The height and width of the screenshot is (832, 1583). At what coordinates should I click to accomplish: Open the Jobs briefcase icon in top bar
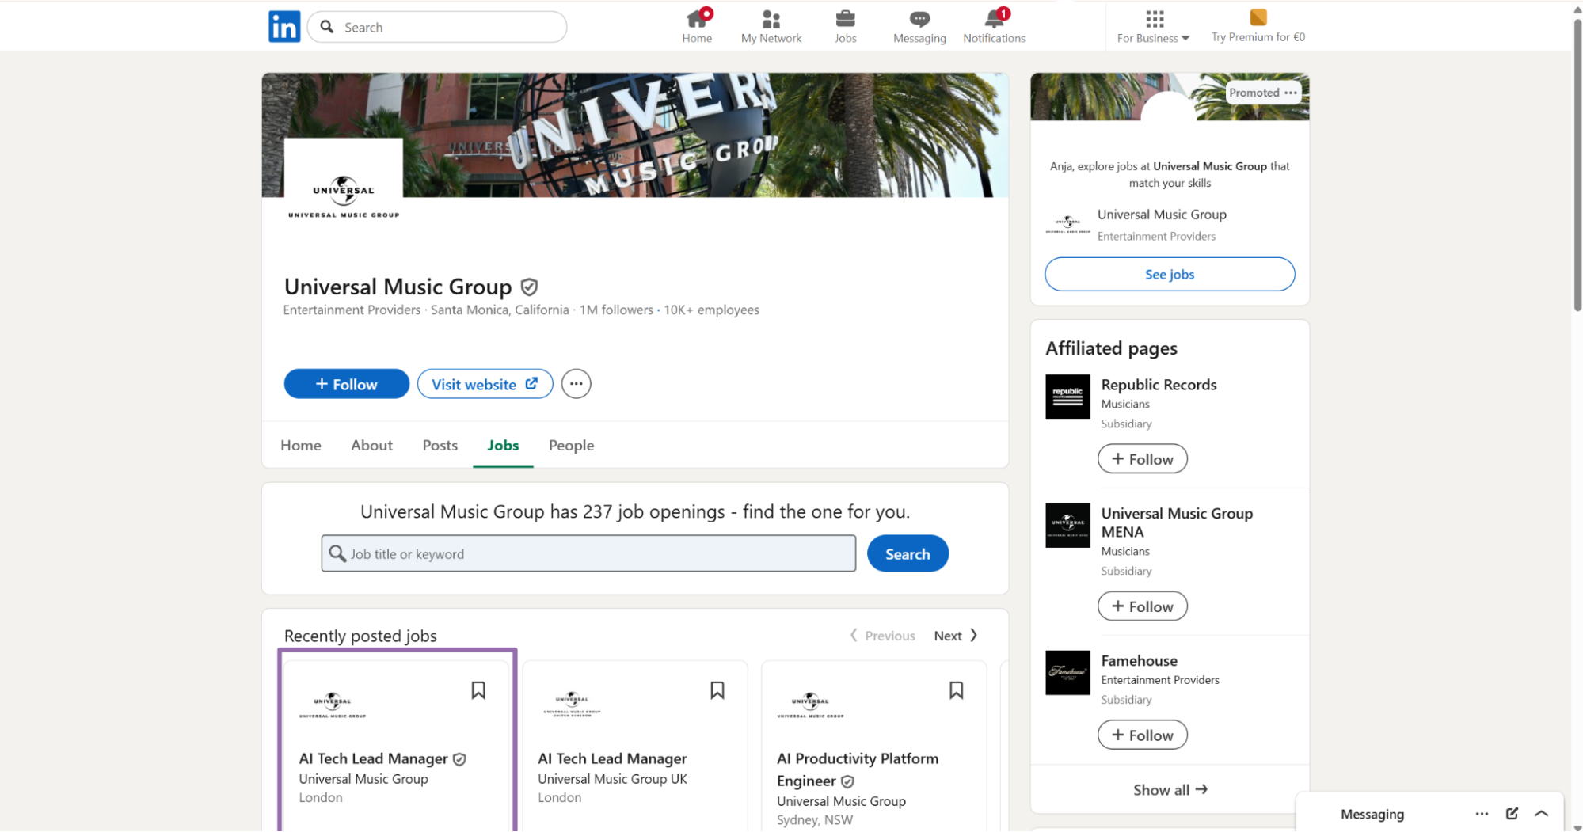(845, 27)
